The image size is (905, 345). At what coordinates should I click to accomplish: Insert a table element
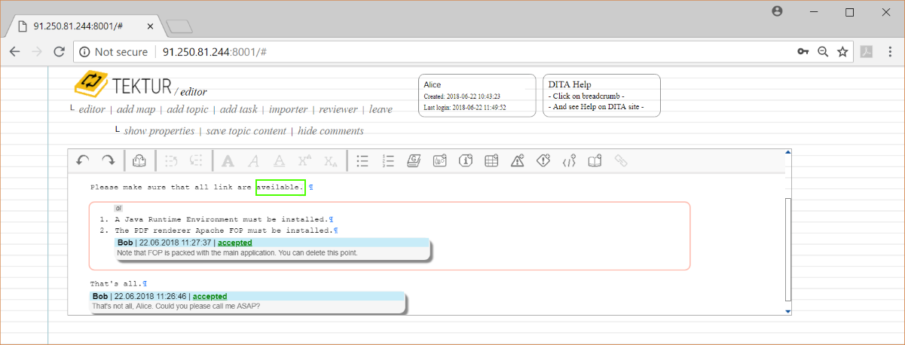(491, 160)
